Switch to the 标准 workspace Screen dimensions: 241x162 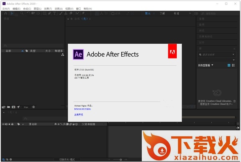tap(176, 14)
